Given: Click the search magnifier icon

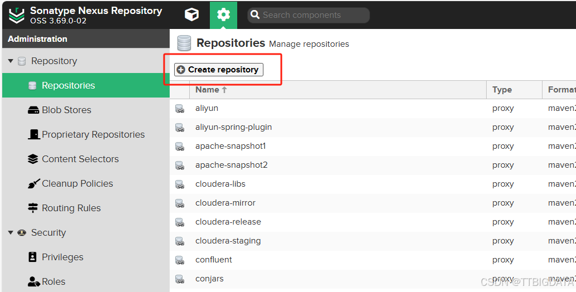Looking at the screenshot, I should pos(255,15).
